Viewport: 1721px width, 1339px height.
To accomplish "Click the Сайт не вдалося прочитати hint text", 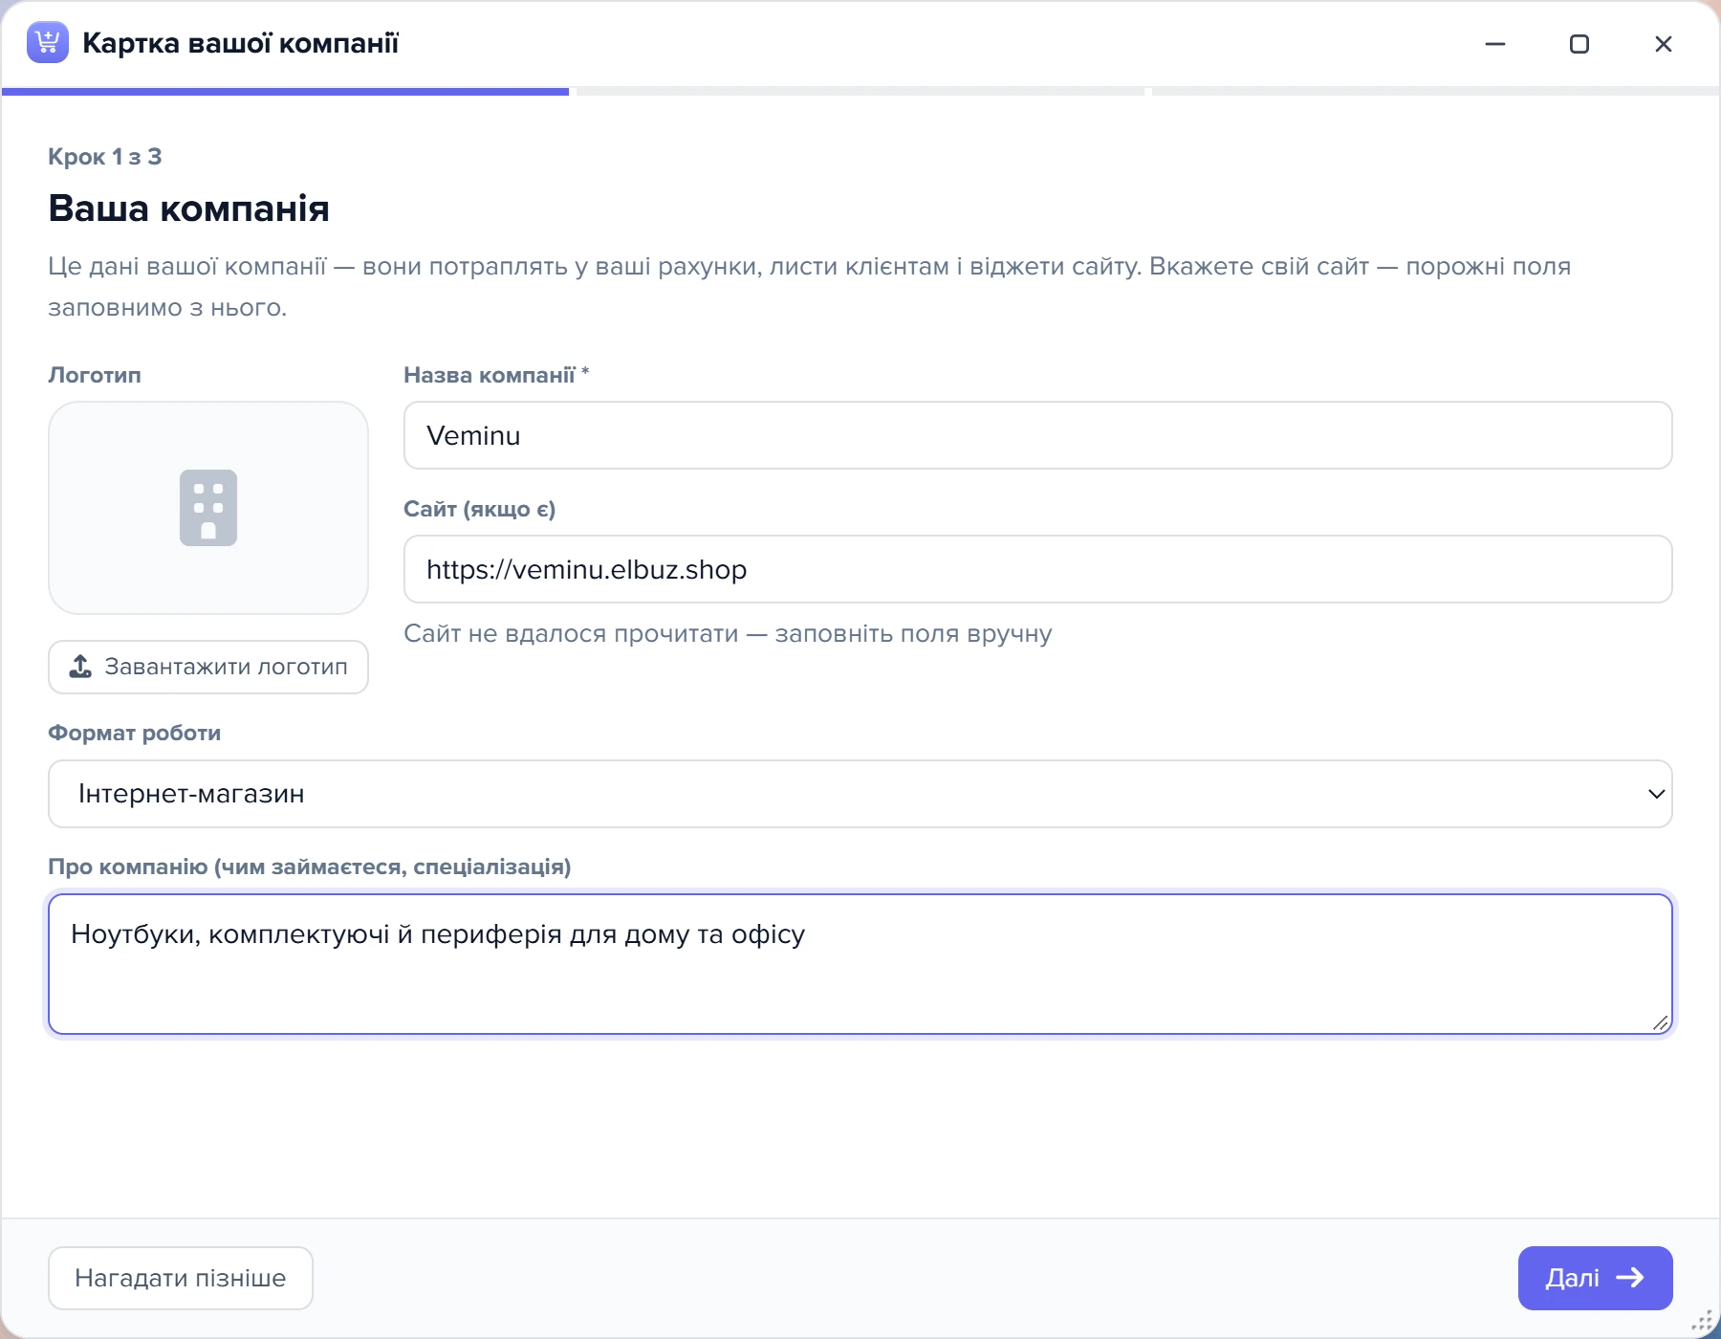I will [728, 633].
